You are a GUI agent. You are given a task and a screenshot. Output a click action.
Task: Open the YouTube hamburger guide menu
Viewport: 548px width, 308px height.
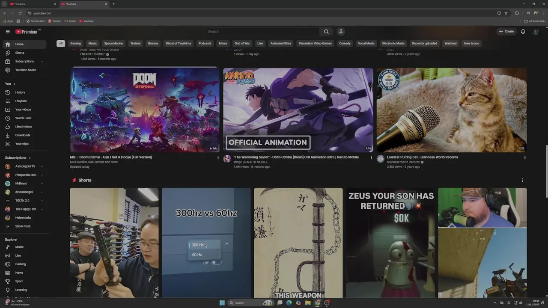8,32
